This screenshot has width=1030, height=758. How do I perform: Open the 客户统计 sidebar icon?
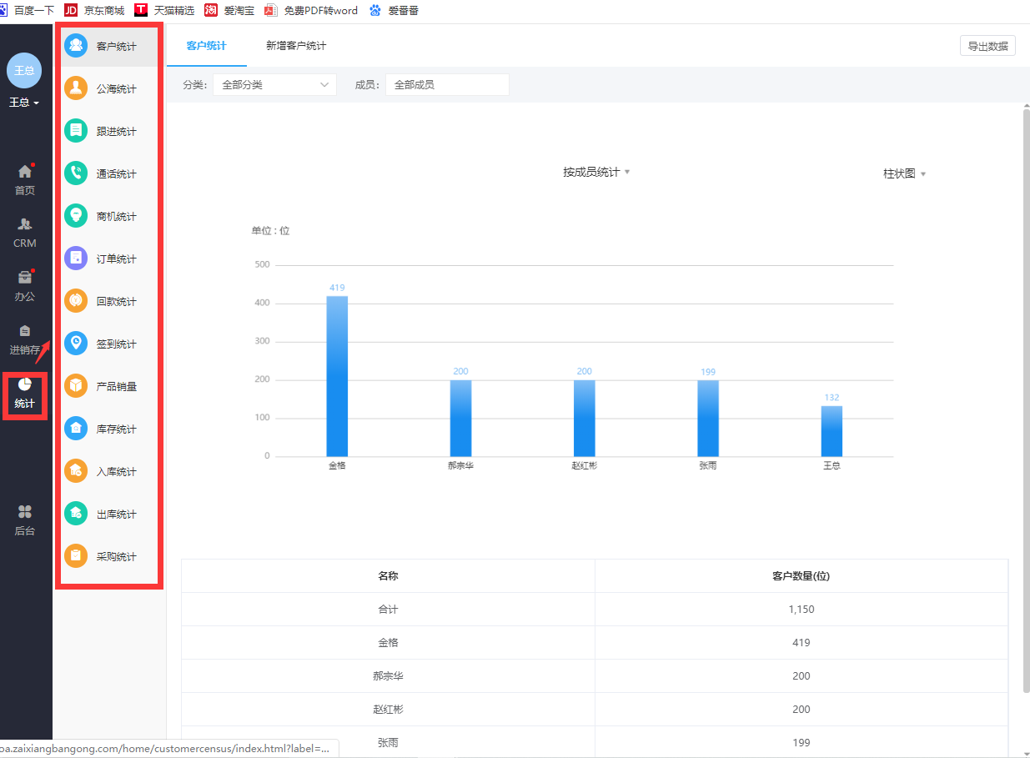click(76, 46)
